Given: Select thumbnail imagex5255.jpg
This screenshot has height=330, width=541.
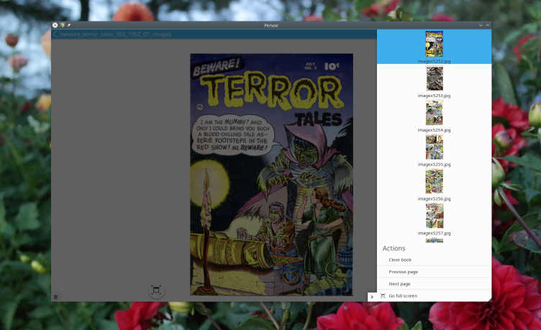Looking at the screenshot, I should pyautogui.click(x=435, y=147).
